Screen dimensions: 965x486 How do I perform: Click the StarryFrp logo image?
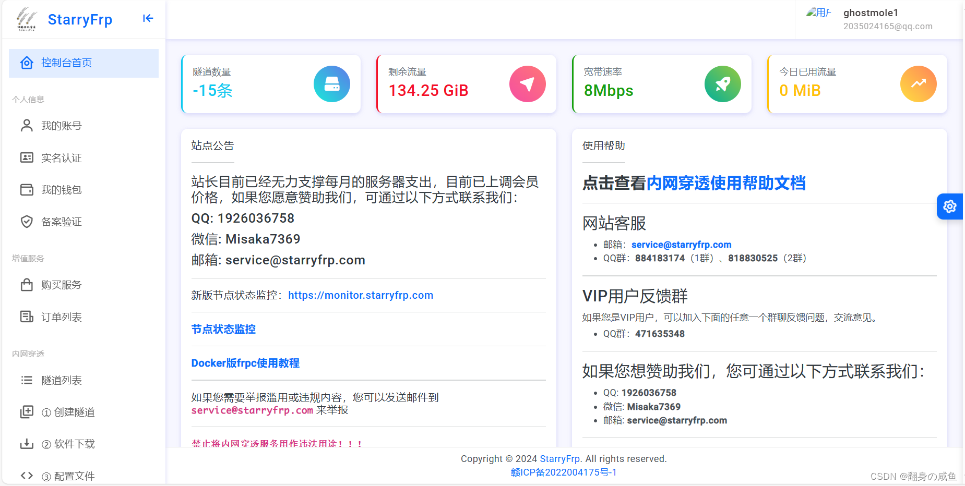27,19
